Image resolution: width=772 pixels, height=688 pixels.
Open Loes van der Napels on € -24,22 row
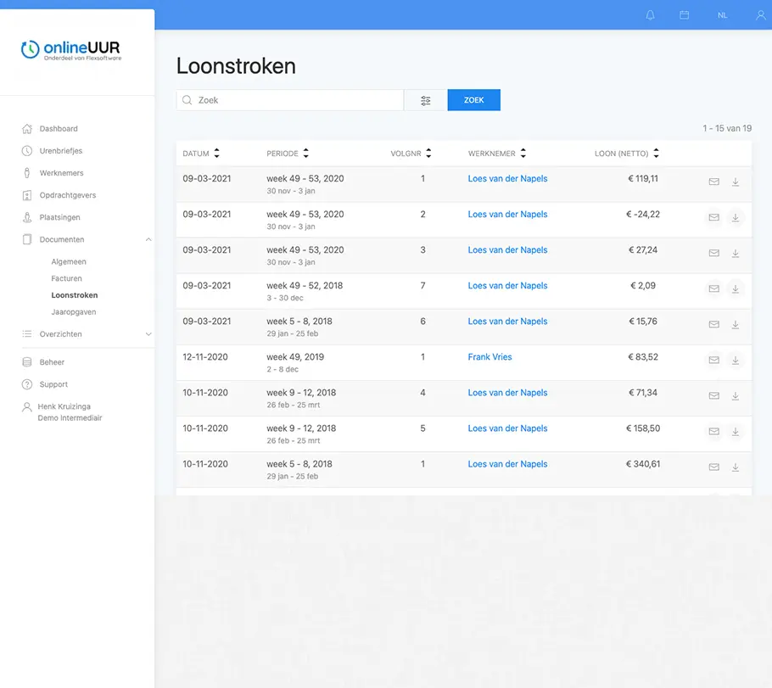(507, 215)
